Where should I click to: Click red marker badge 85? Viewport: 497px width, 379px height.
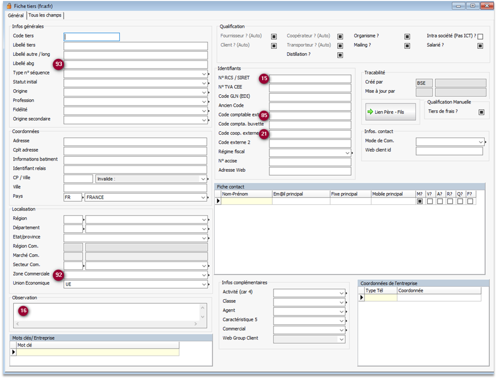(264, 115)
